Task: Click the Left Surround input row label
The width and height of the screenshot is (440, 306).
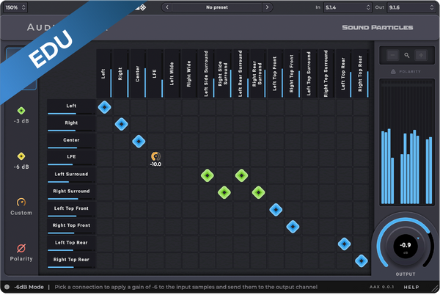Action: (x=71, y=175)
